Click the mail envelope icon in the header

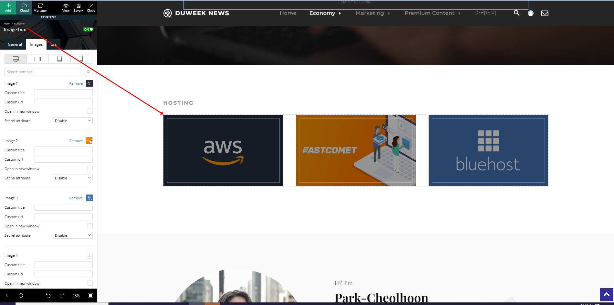pos(545,13)
